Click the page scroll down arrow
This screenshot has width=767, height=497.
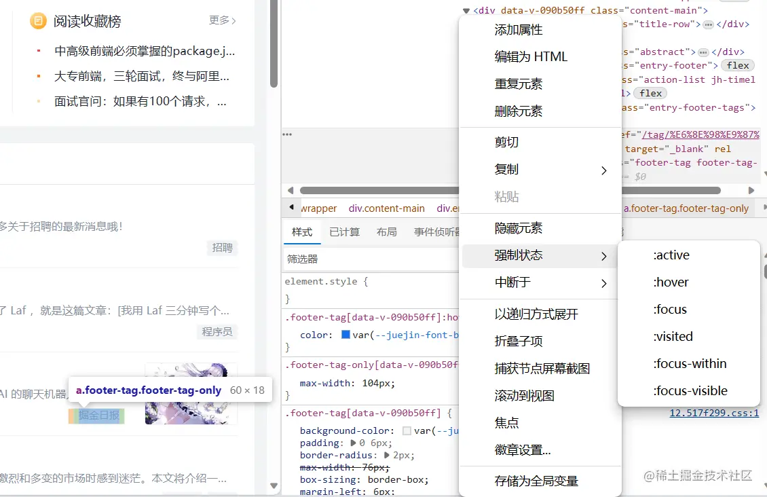pos(274,485)
